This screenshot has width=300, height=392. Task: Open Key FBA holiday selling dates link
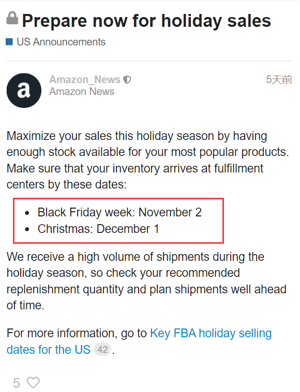coord(211,333)
